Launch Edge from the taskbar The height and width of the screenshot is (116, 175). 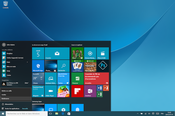coord(63,114)
